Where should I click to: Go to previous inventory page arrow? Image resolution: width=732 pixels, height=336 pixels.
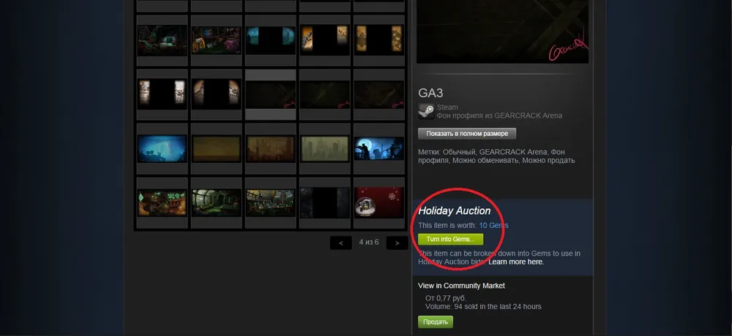[x=341, y=243]
